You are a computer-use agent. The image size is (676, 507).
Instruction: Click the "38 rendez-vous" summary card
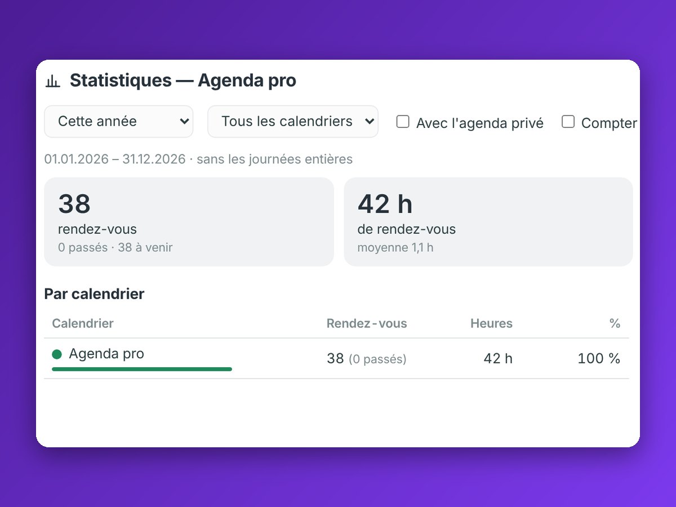pyautogui.click(x=189, y=222)
